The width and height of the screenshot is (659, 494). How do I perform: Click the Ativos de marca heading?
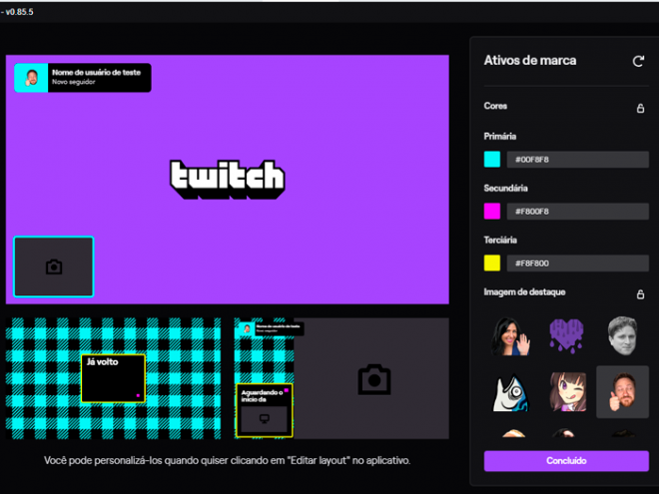tap(530, 61)
